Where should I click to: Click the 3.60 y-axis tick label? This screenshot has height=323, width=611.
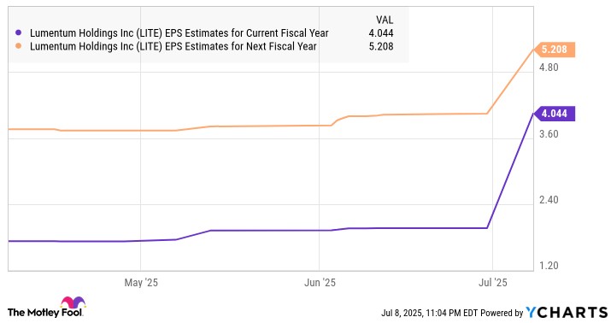pyautogui.click(x=549, y=134)
